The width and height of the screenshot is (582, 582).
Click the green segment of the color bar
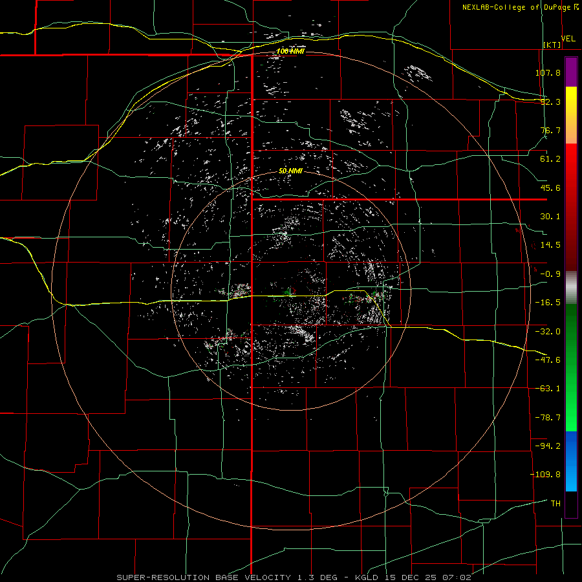click(x=571, y=367)
